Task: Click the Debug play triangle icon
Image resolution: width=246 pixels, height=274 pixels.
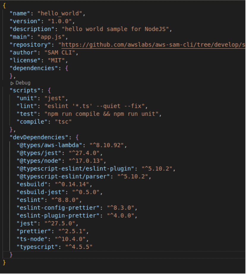Action: [x=12, y=83]
